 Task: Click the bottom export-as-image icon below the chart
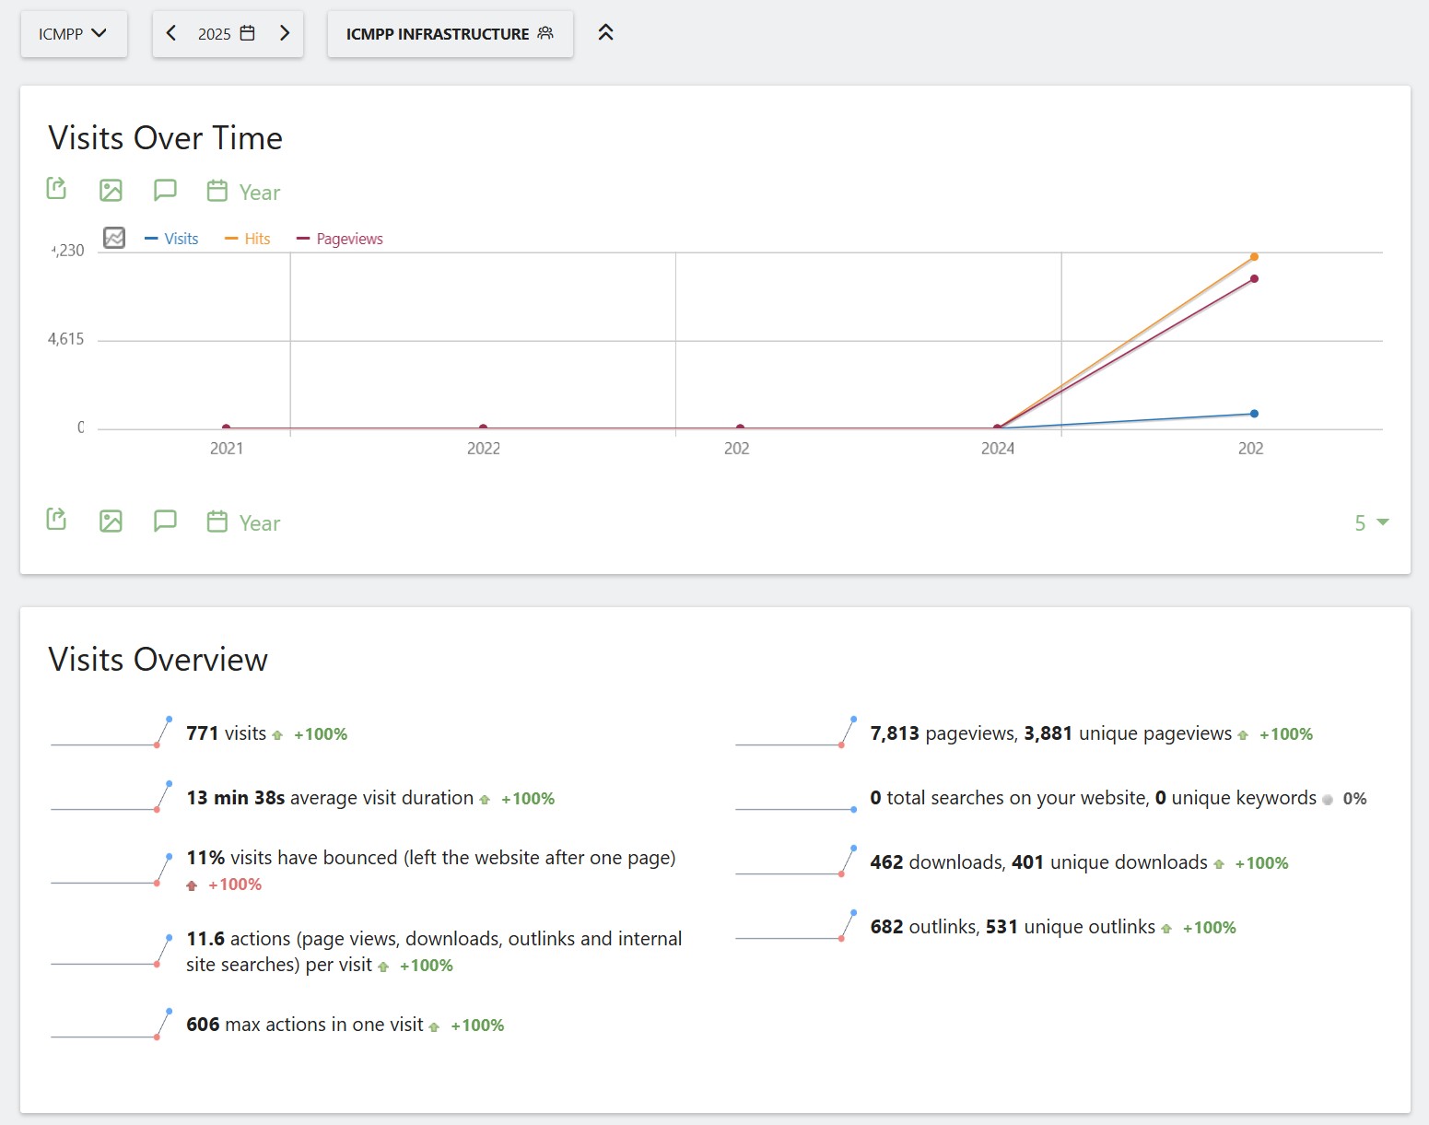click(x=111, y=521)
